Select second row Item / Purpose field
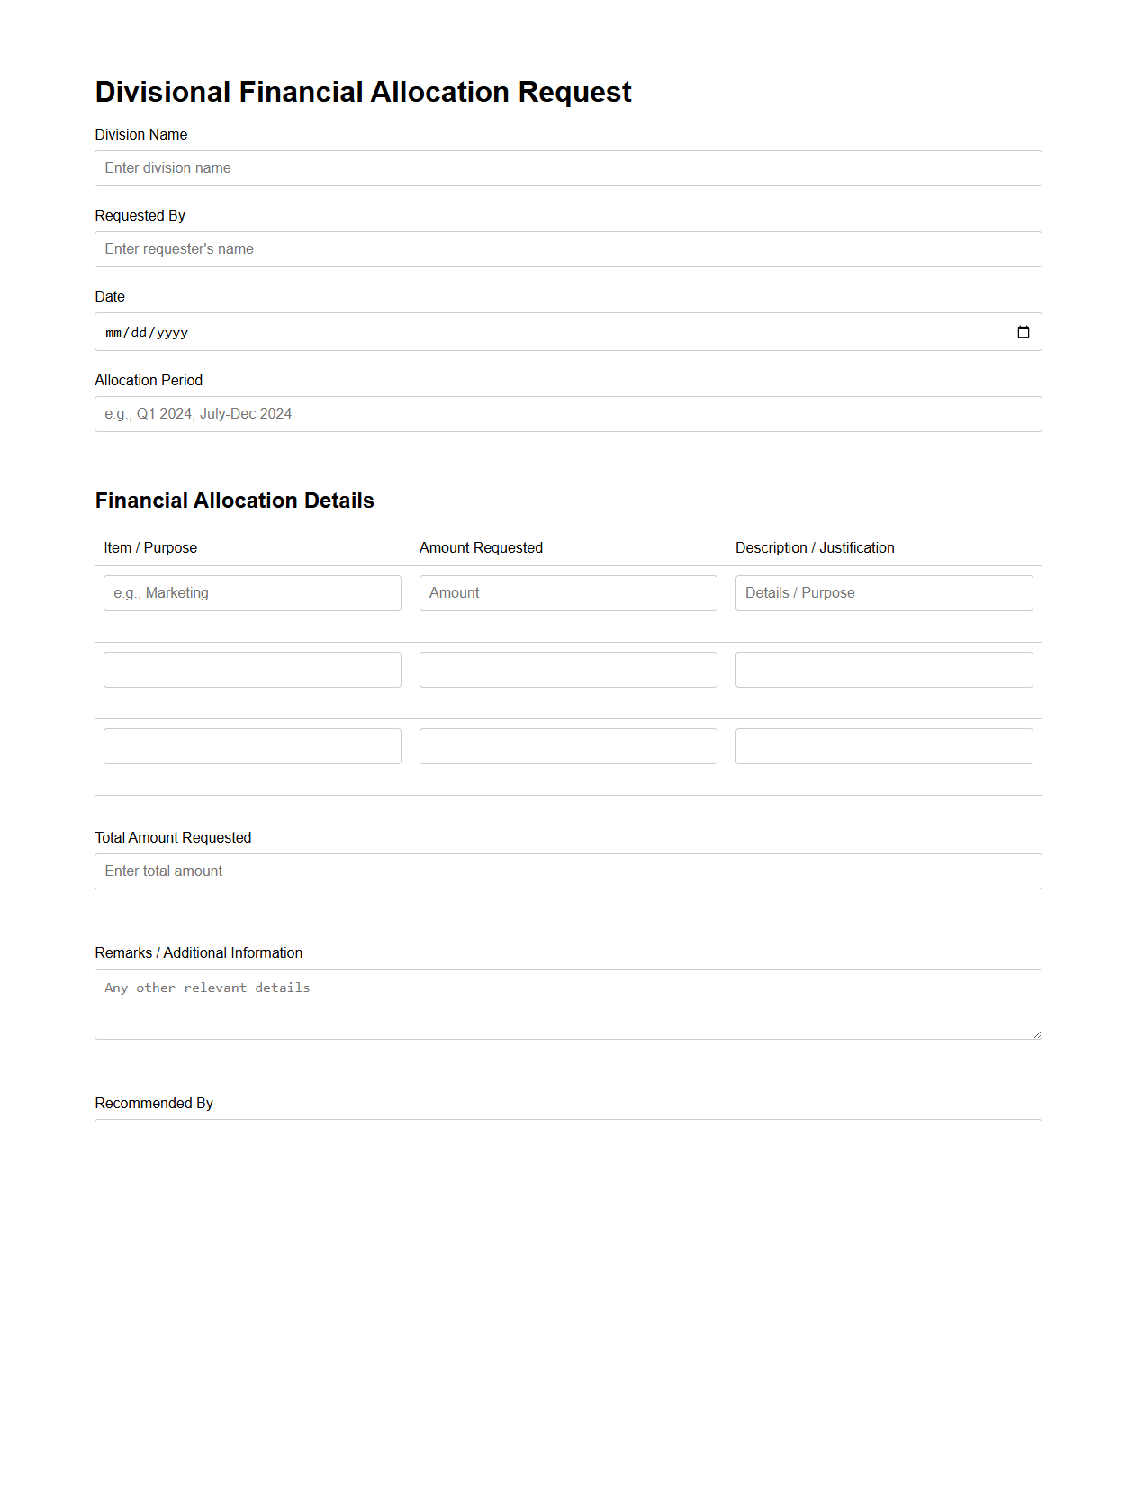1137x1507 pixels. point(252,670)
